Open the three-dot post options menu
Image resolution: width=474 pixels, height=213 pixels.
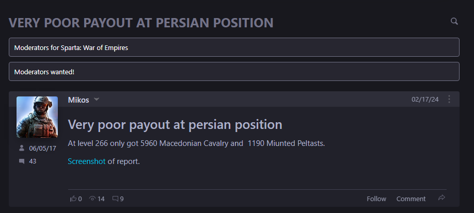(449, 99)
